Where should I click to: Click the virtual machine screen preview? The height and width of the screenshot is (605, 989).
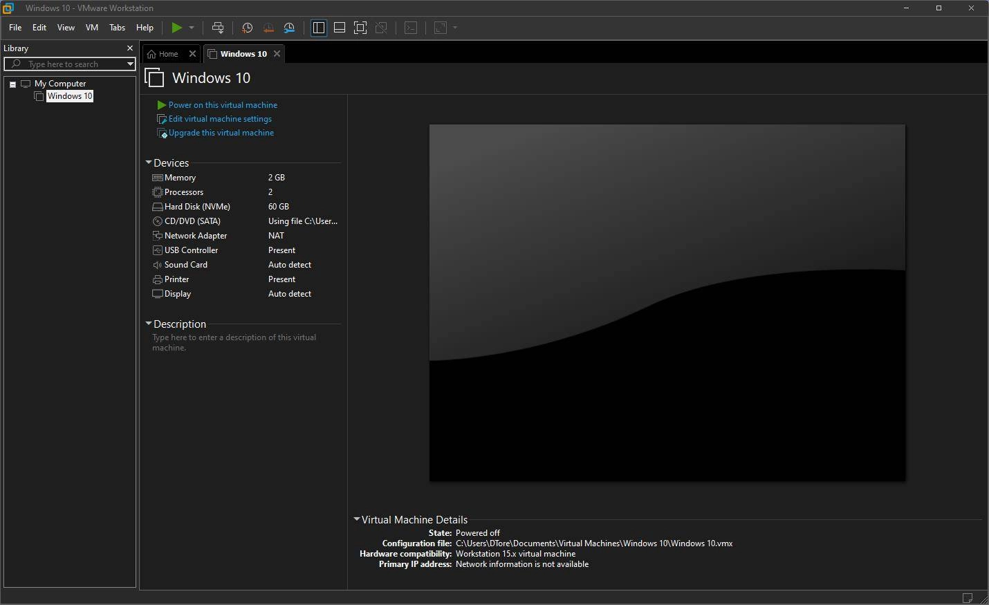click(x=667, y=303)
